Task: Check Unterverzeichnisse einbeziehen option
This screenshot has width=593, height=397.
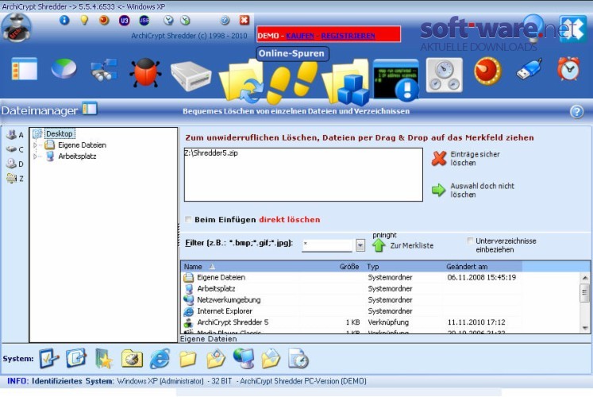Action: (x=470, y=241)
